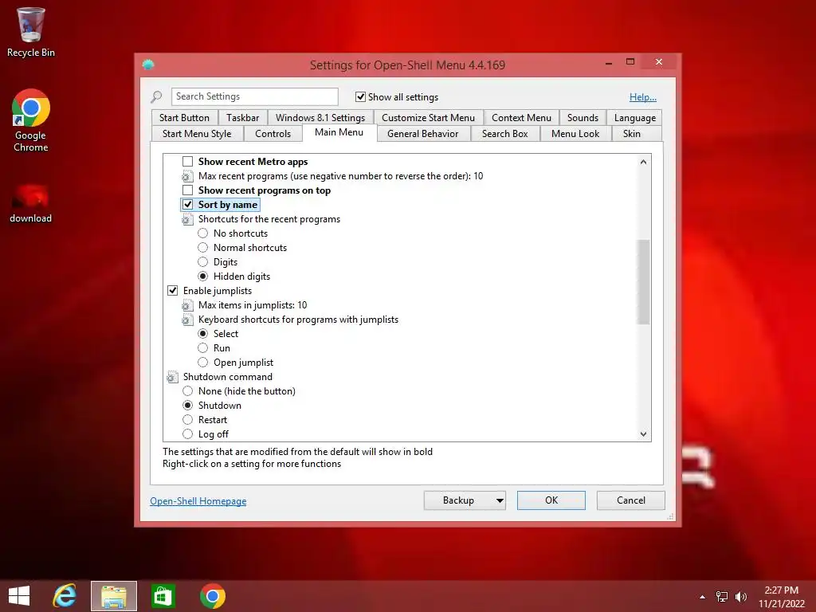Open the Skin tab
The height and width of the screenshot is (612, 816).
[632, 134]
